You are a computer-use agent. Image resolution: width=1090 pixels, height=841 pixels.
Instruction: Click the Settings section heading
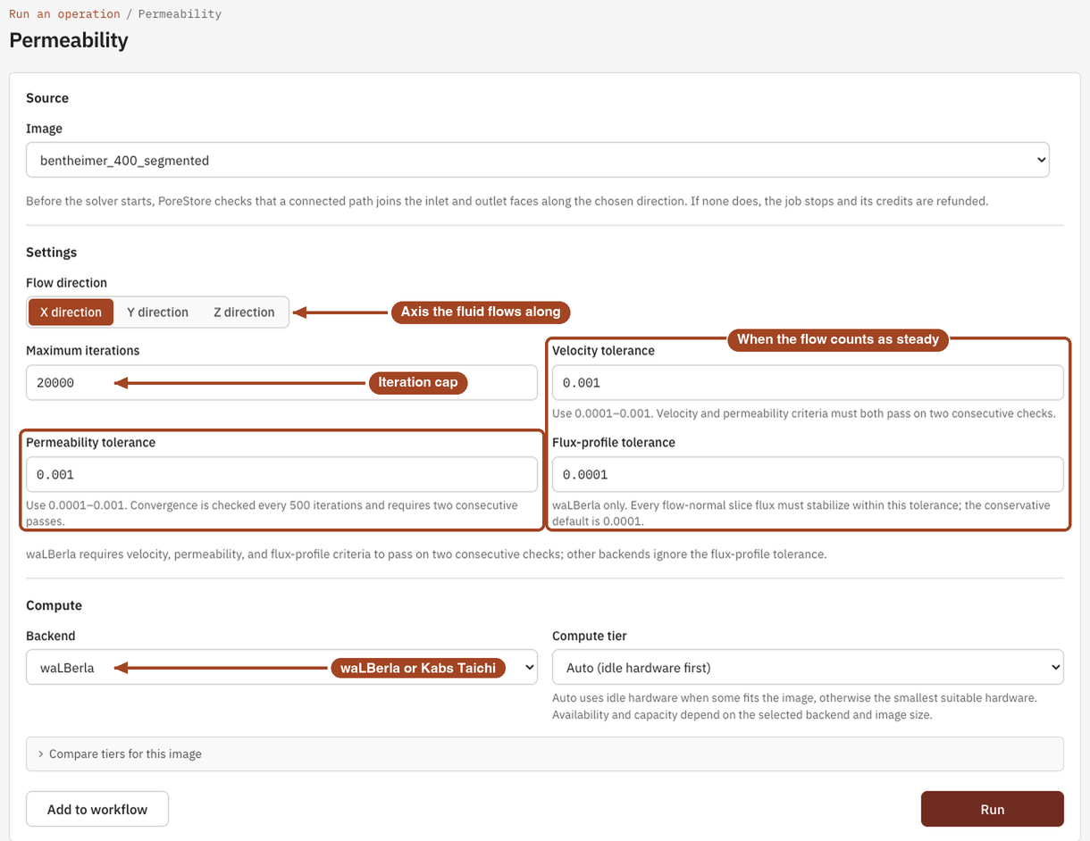click(x=52, y=253)
